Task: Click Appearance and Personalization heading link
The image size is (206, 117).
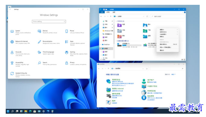Action: point(152,86)
